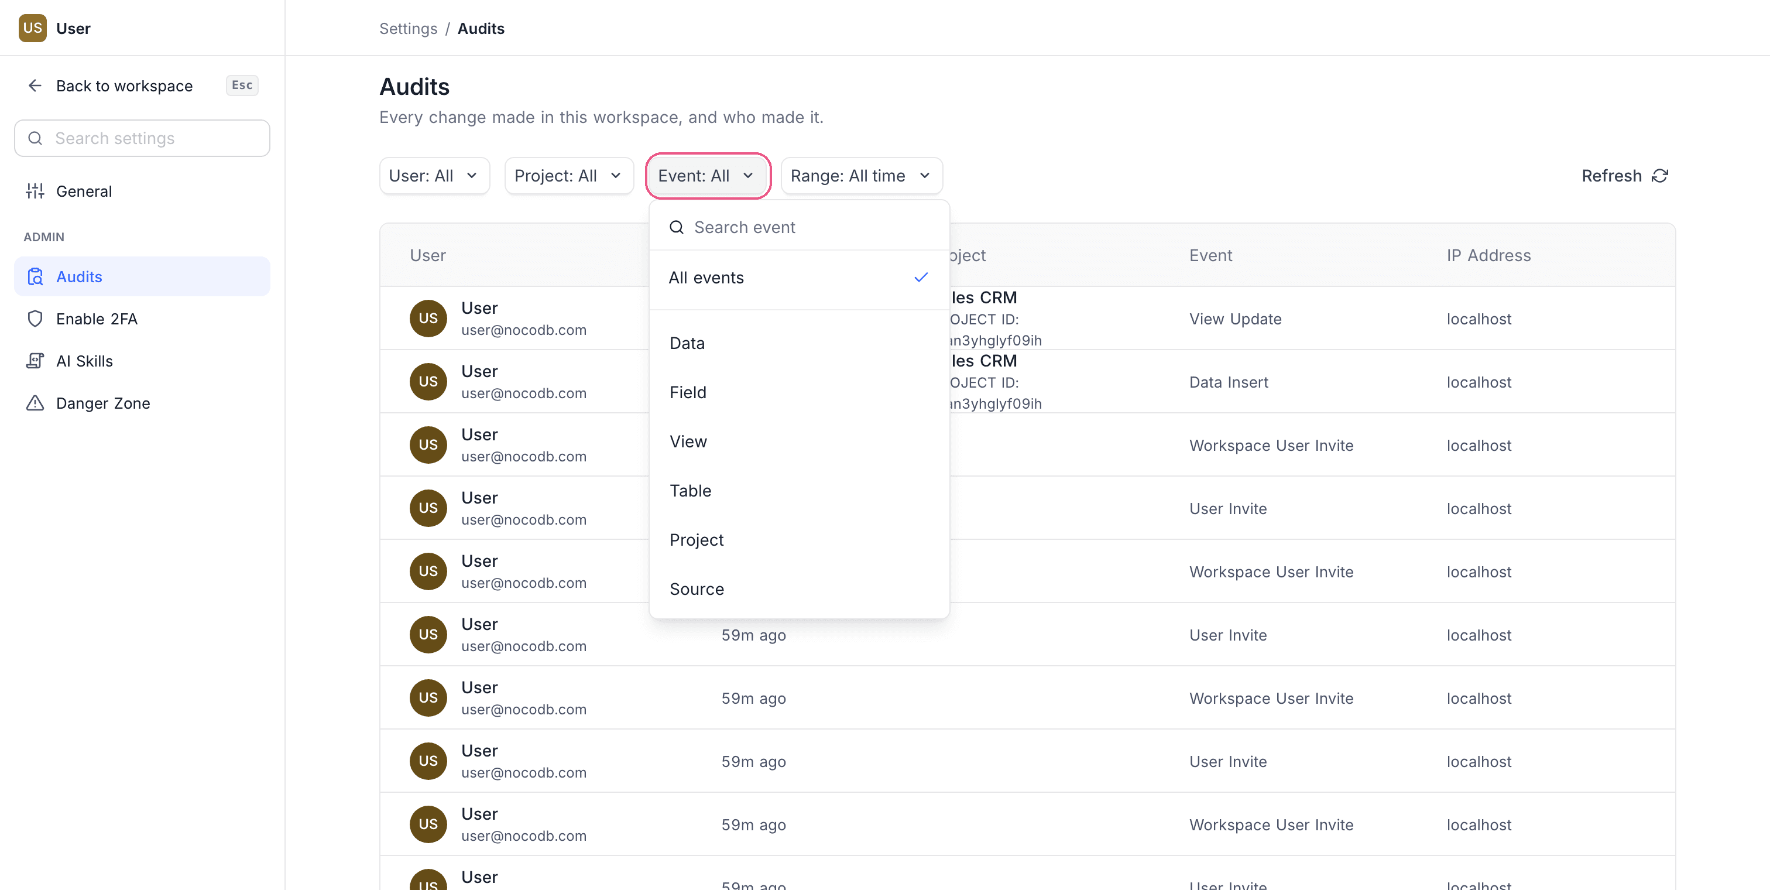Image resolution: width=1770 pixels, height=890 pixels.
Task: Click the US avatar in the View Update row
Action: (x=428, y=318)
